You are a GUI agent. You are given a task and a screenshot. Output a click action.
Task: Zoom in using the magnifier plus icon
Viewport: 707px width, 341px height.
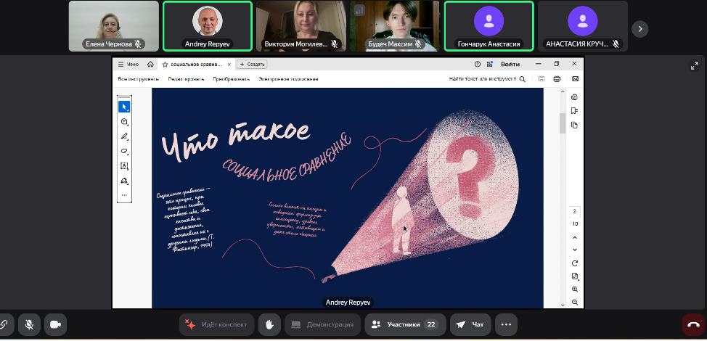coord(575,289)
